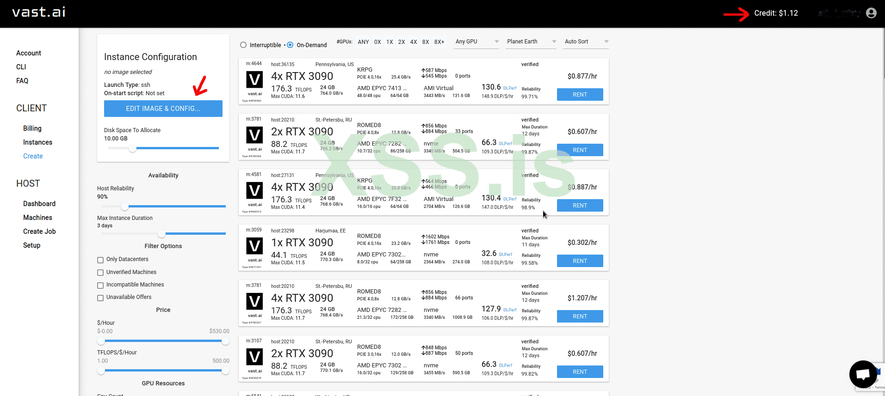
Task: Click the $/Hour maximum slider handle
Action: pyautogui.click(x=225, y=341)
